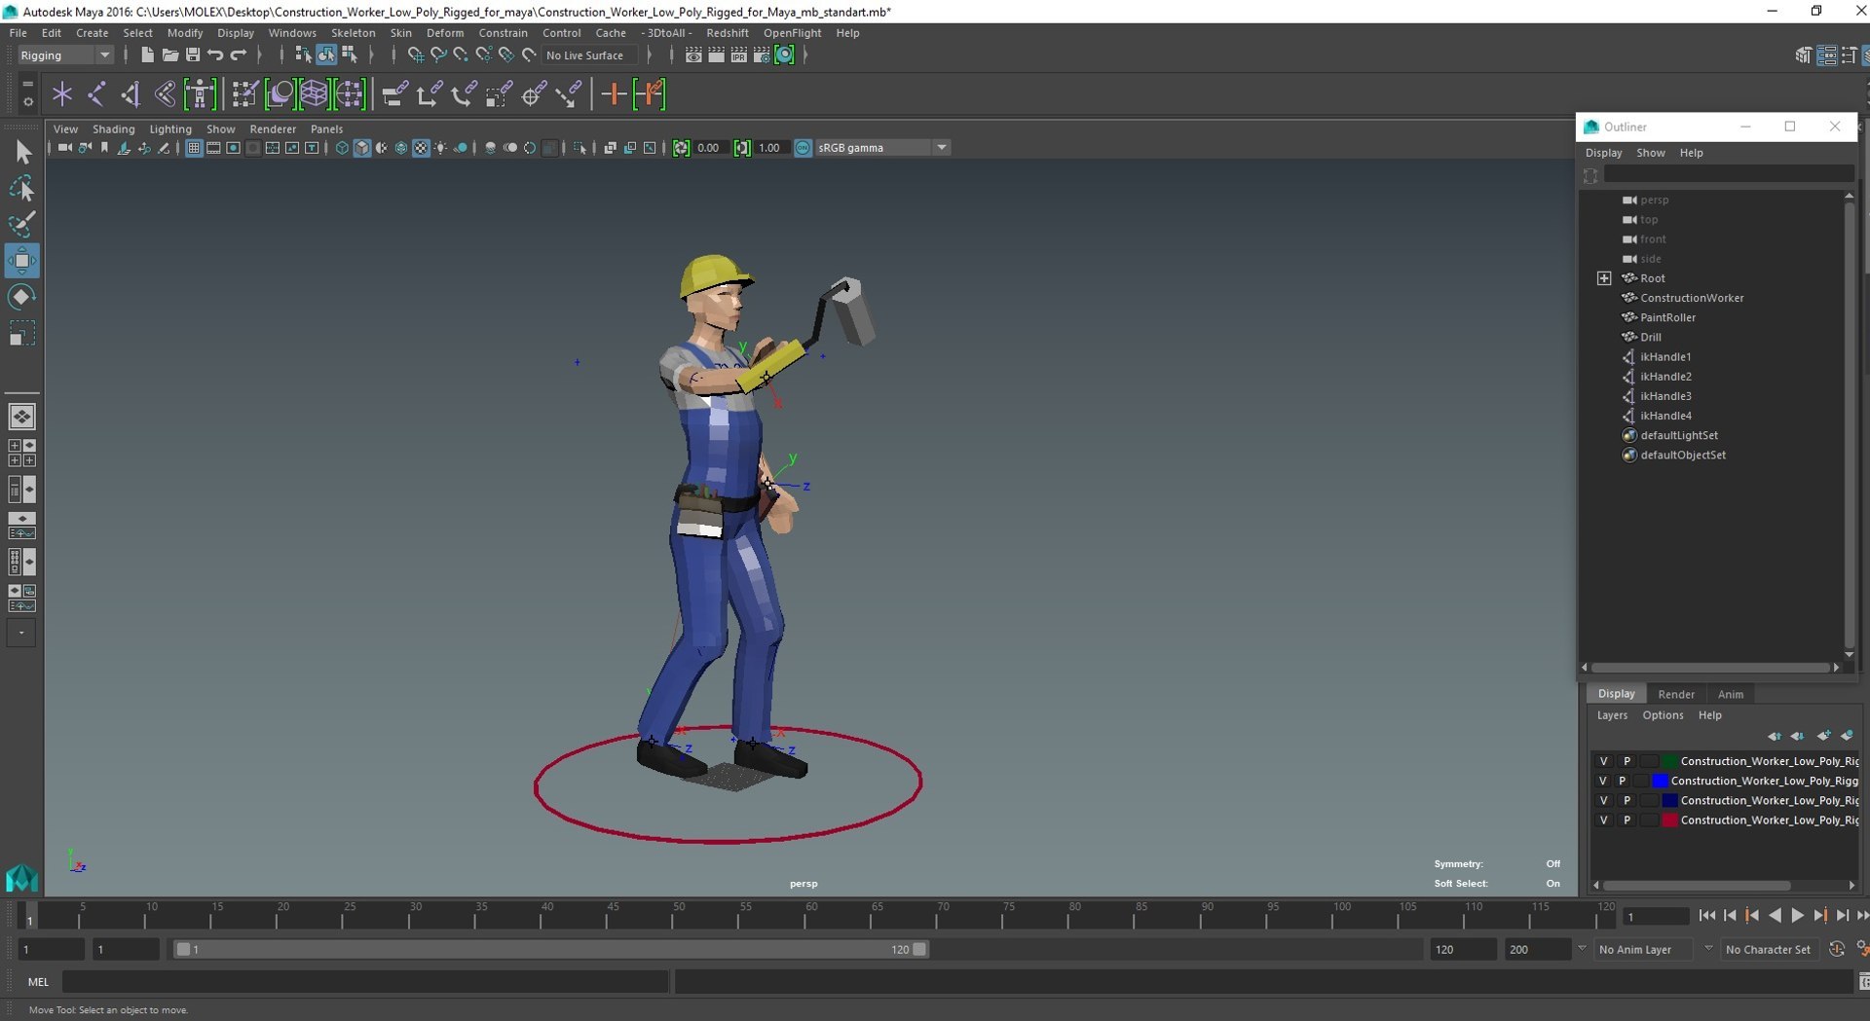Toggle playback P on bright blue layer

tap(1623, 781)
